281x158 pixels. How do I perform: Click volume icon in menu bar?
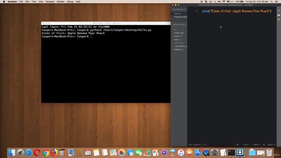tap(220, 2)
